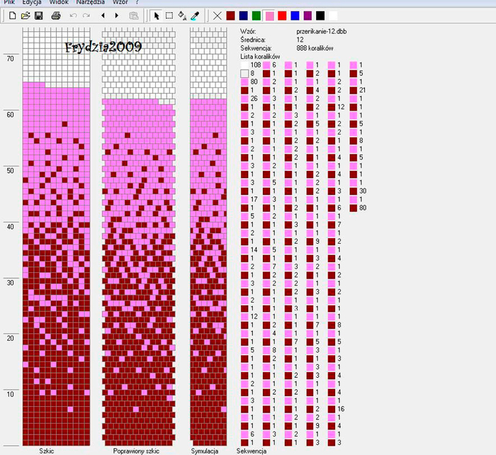Shift pattern right with right arrow icon

[x=117, y=16]
